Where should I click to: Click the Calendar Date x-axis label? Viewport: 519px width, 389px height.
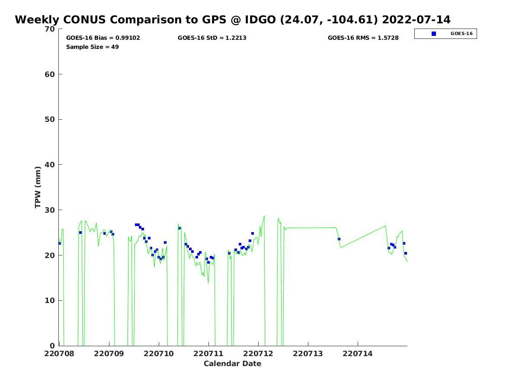(232, 364)
